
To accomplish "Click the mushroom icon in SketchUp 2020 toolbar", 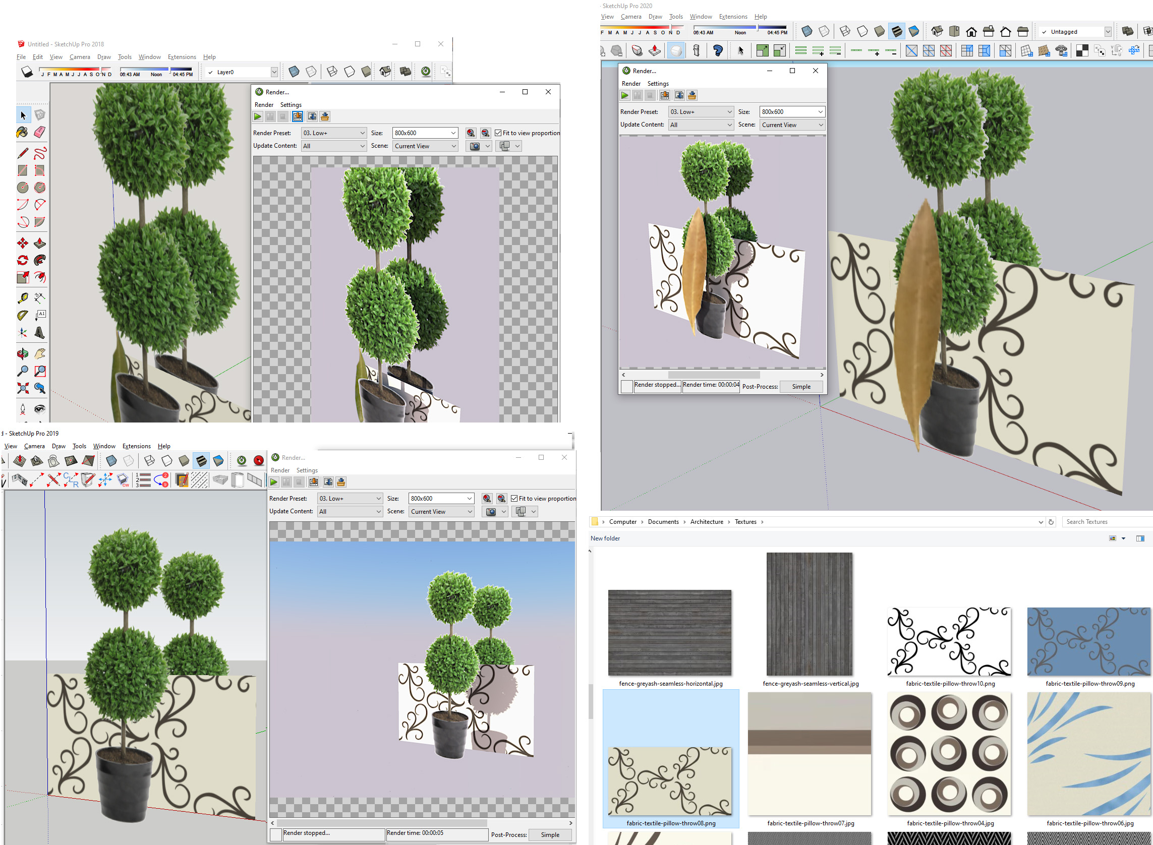I will point(1061,50).
